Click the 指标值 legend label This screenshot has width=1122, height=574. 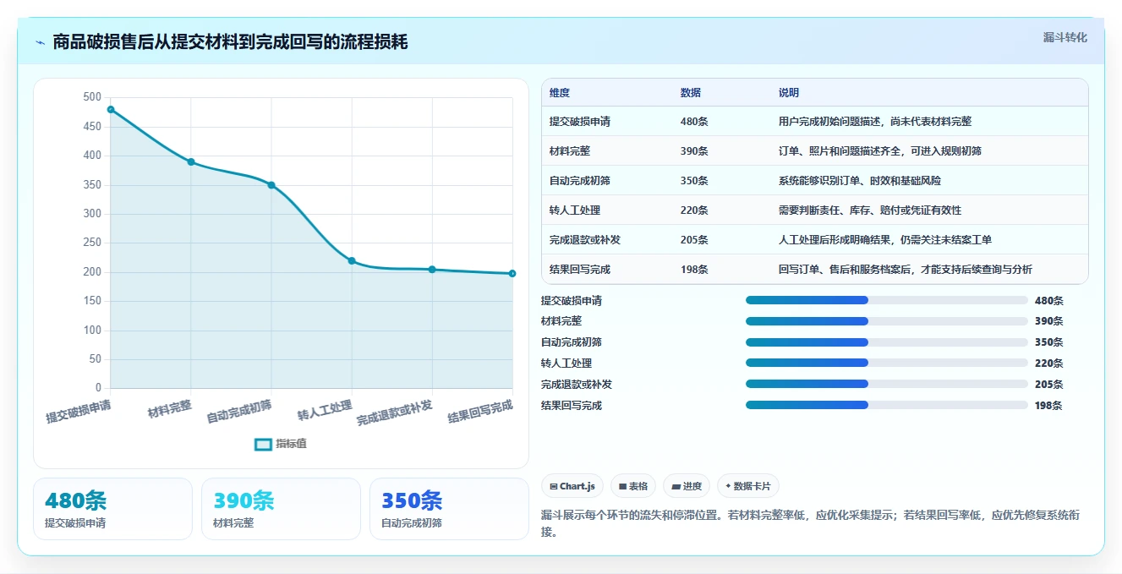(x=291, y=444)
